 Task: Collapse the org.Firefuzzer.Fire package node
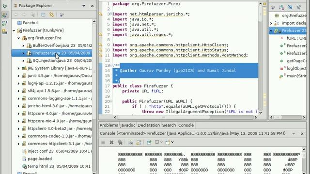click(x=18, y=38)
